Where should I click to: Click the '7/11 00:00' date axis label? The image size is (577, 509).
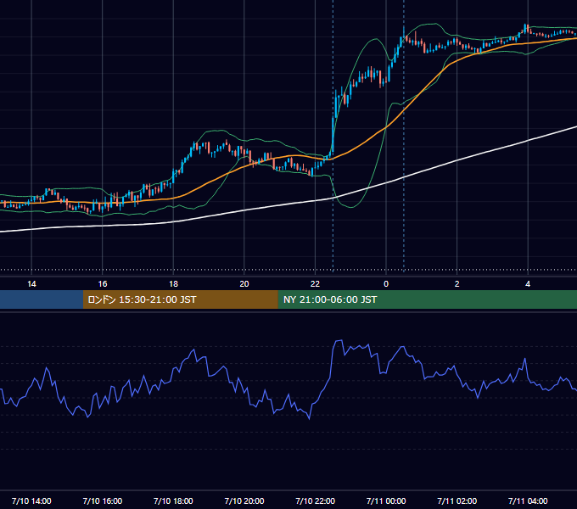tap(386, 501)
